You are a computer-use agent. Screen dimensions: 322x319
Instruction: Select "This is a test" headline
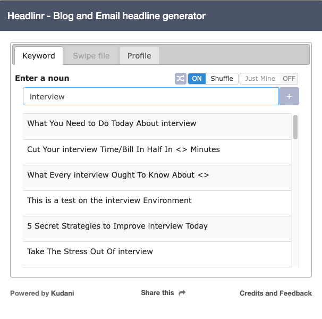(x=109, y=200)
